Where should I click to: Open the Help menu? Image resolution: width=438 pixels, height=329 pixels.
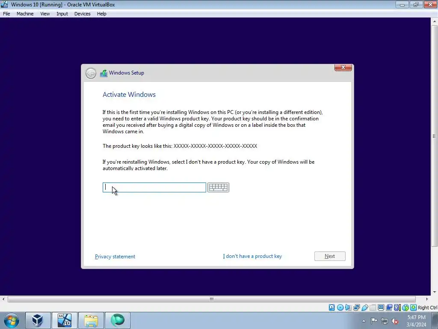coord(102,14)
